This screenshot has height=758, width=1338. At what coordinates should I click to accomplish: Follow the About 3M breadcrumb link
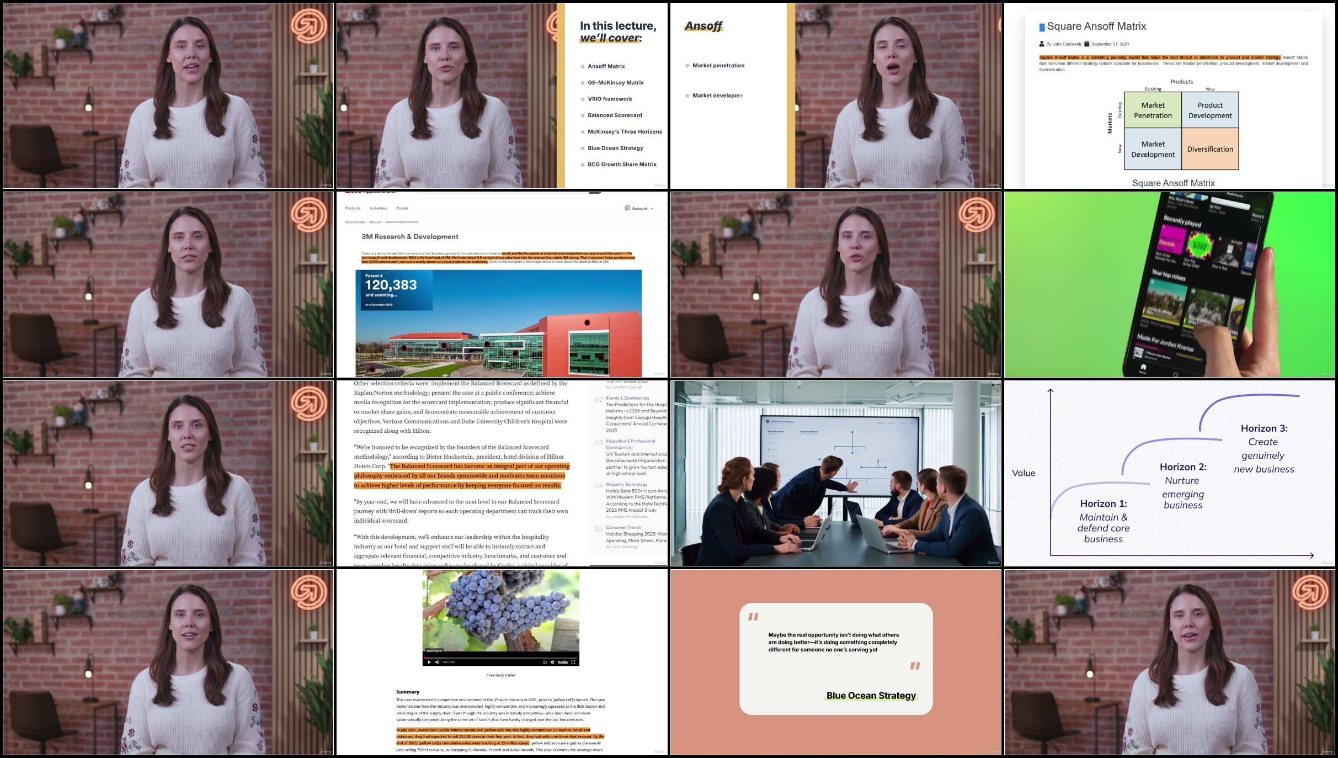(375, 222)
